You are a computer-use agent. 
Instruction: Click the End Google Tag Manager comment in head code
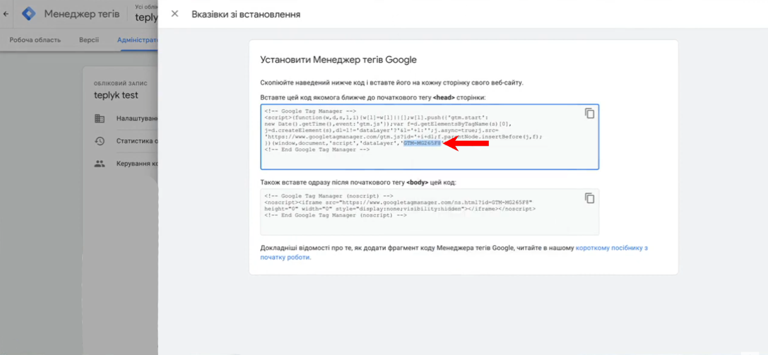click(317, 150)
